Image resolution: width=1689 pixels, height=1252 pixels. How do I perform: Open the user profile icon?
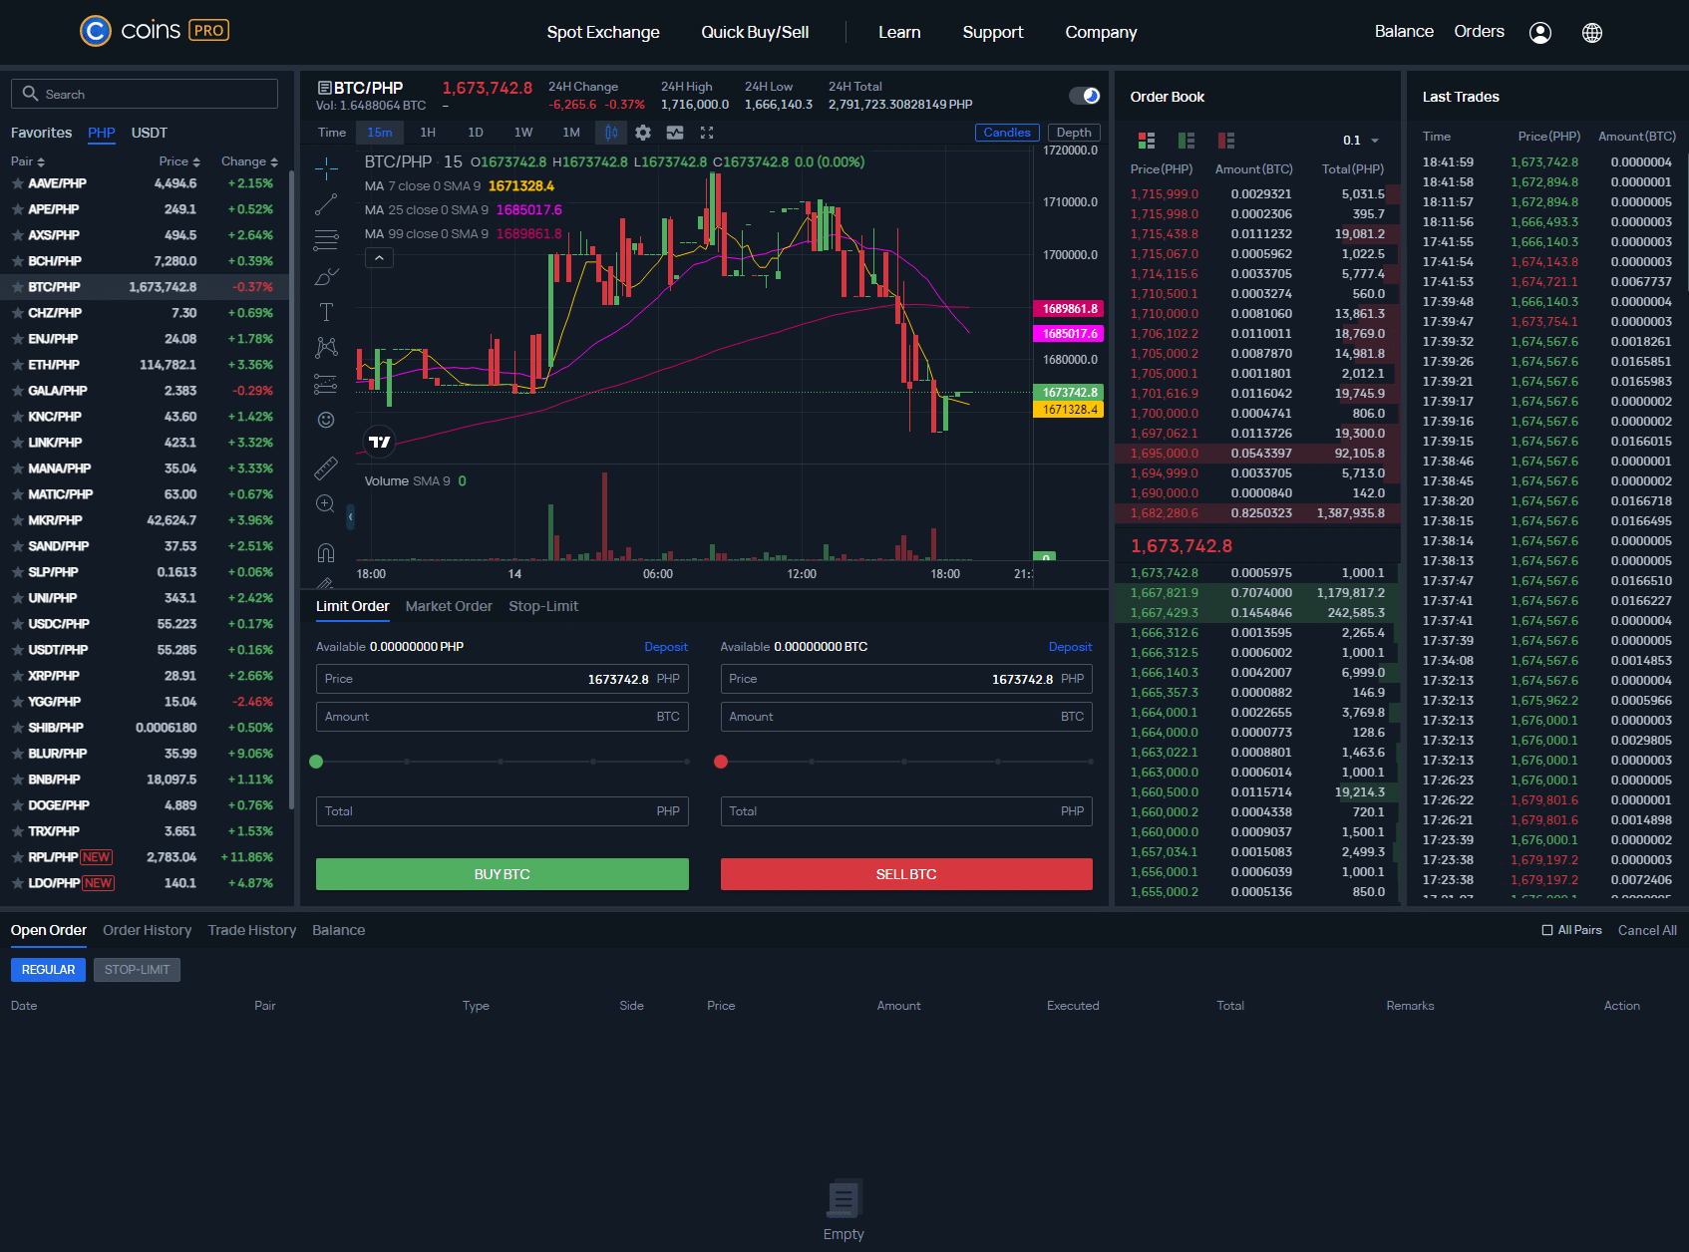point(1540,33)
